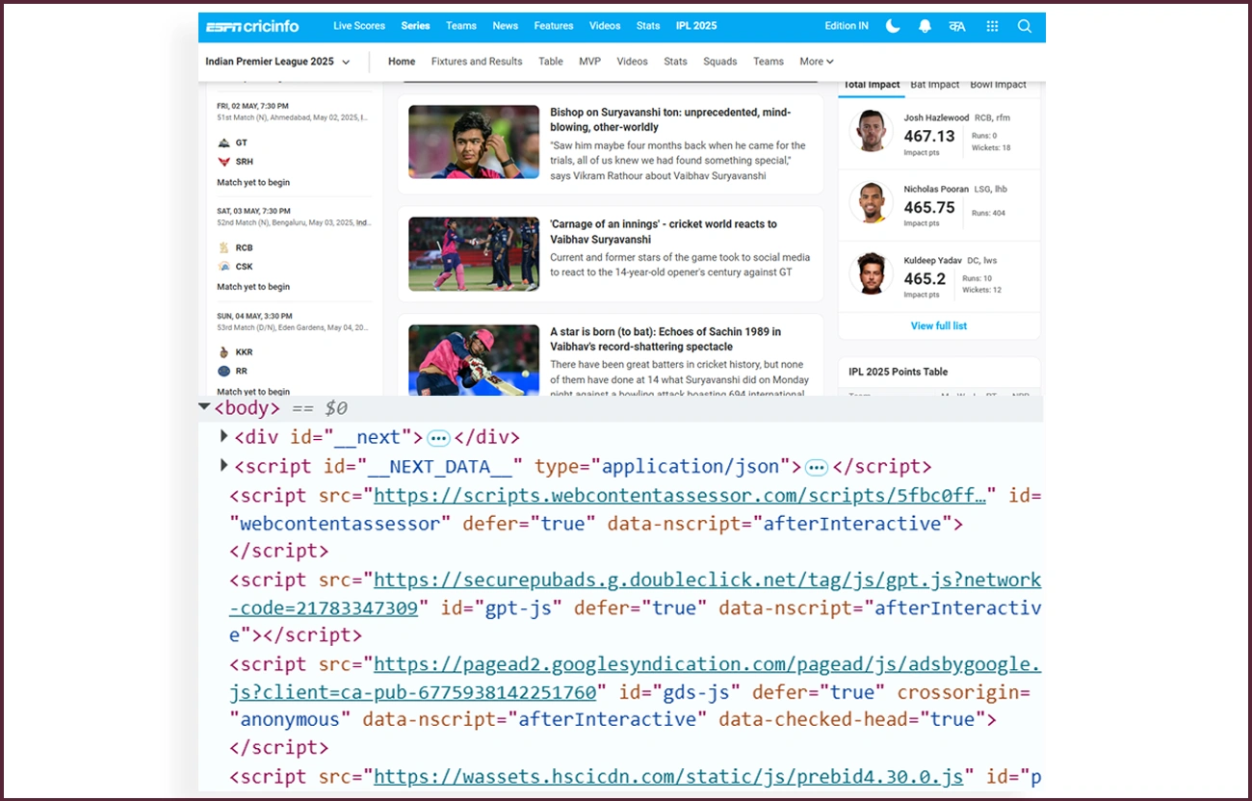Screen dimensions: 1252x801
Task: Select Live Scores in the top menu
Action: pos(359,26)
